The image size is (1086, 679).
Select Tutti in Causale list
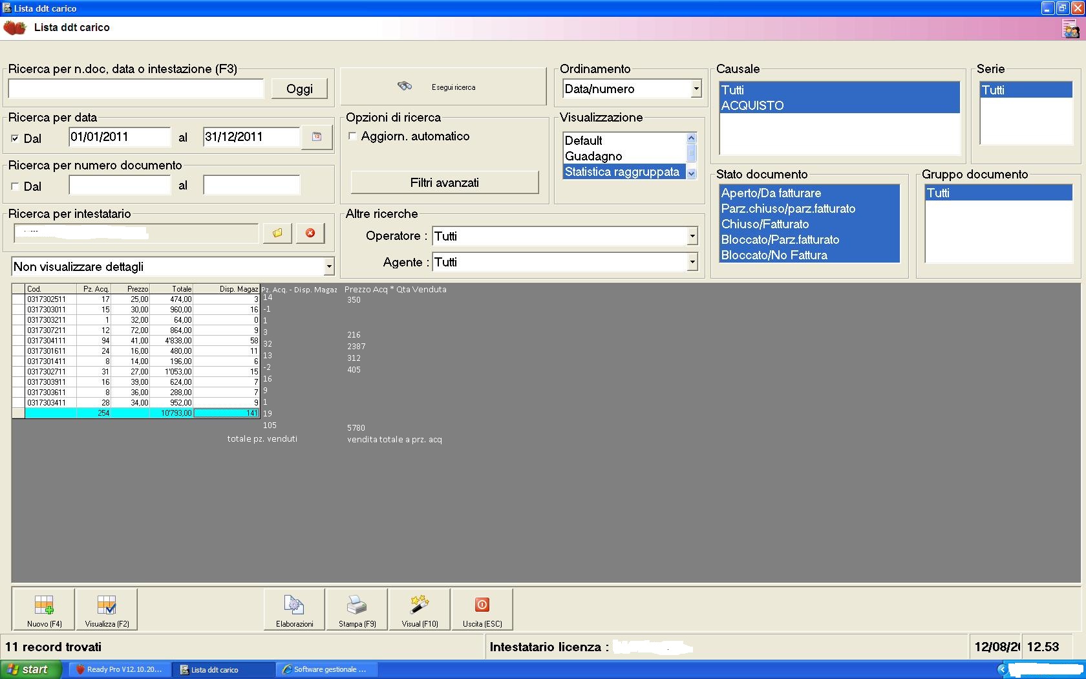[x=840, y=90]
